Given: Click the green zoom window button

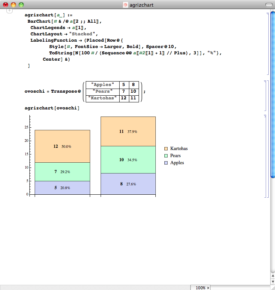Looking at the screenshot, I should coord(21,5).
